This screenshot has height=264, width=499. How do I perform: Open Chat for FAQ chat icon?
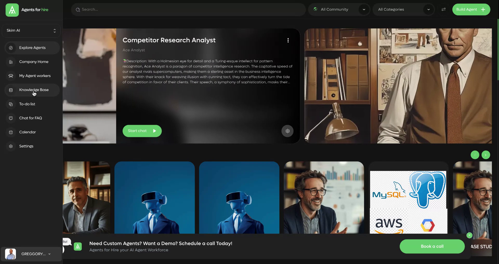coord(10,118)
